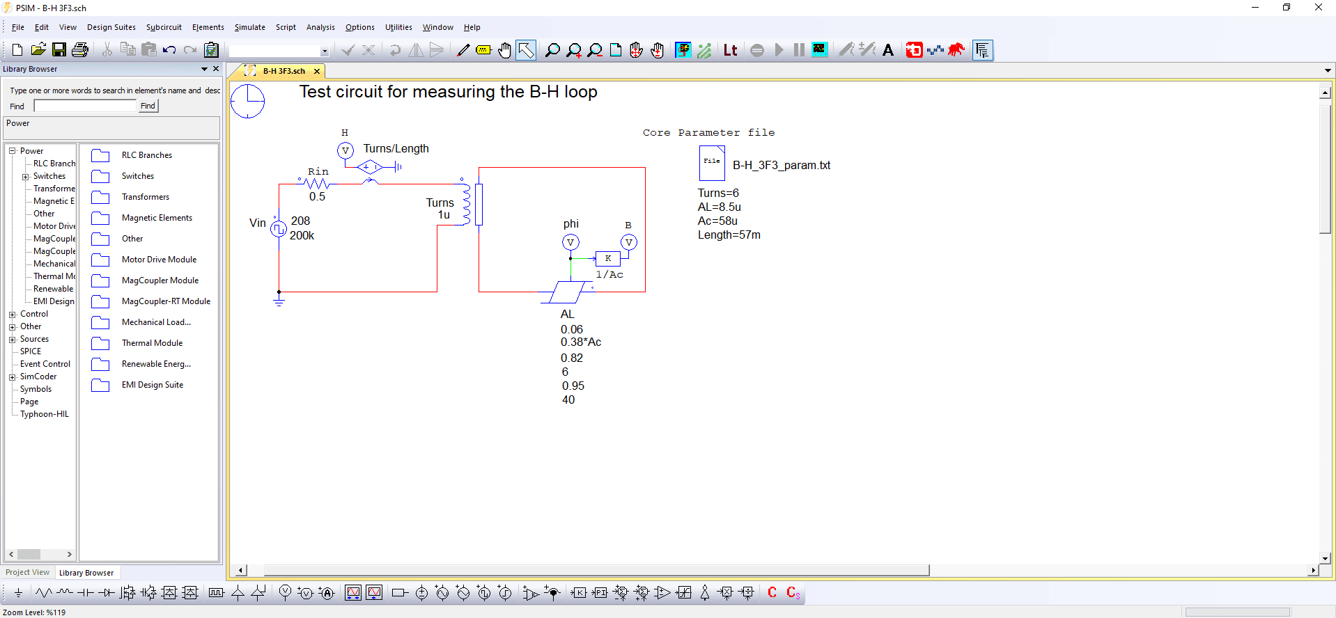Open the toolbar combo box dropdown
This screenshot has width=1336, height=618.
tap(324, 51)
